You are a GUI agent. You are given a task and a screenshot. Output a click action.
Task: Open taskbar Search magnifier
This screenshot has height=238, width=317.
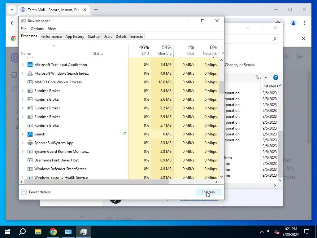pyautogui.click(x=22, y=232)
